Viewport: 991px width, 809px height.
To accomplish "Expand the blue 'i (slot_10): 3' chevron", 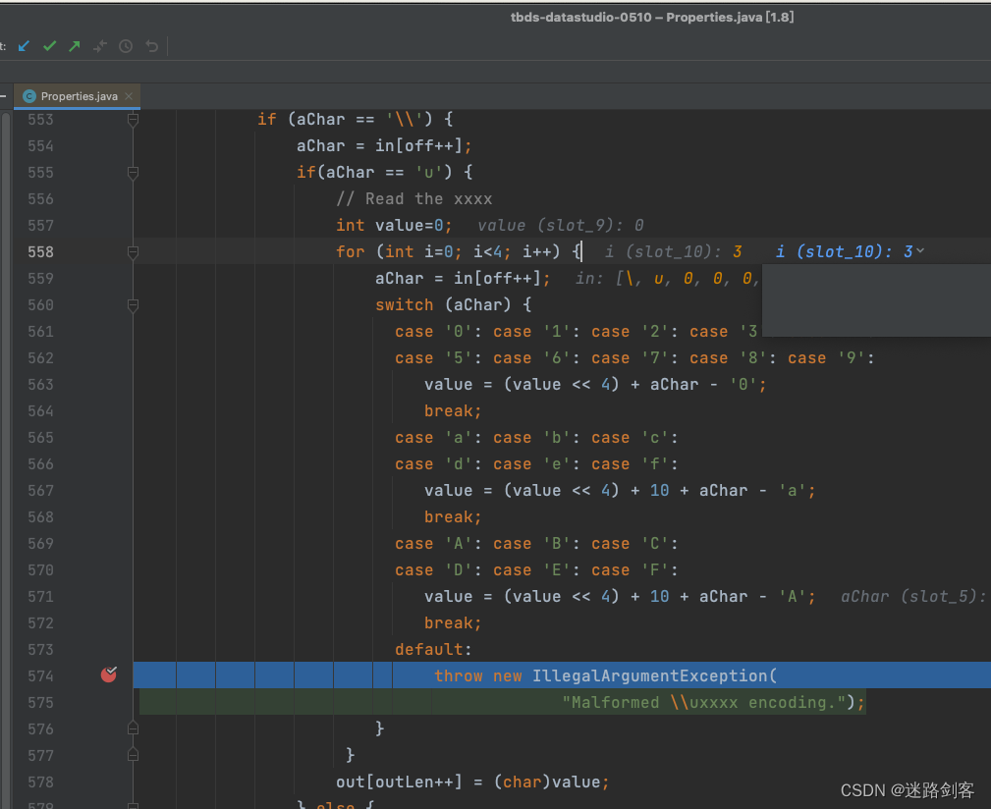I will pyautogui.click(x=920, y=251).
